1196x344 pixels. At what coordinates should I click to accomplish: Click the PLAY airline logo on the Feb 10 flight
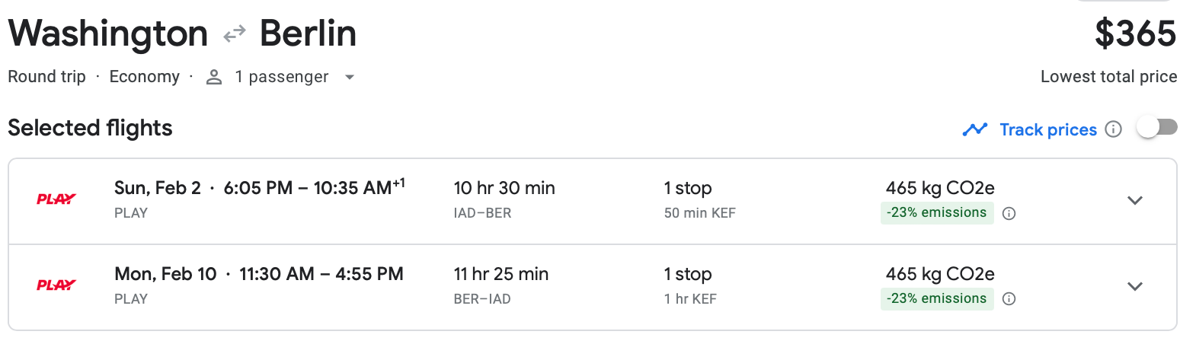[56, 285]
